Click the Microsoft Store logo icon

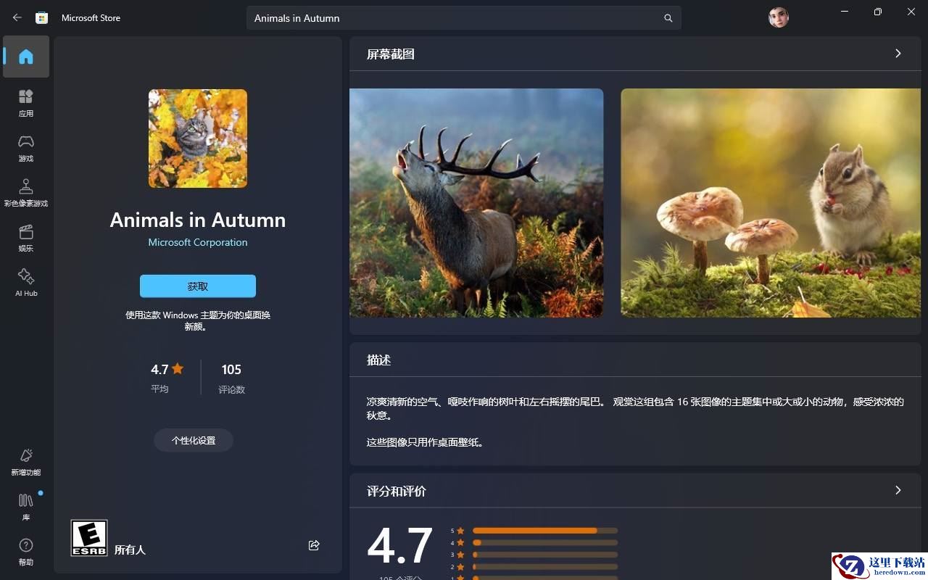[42, 17]
